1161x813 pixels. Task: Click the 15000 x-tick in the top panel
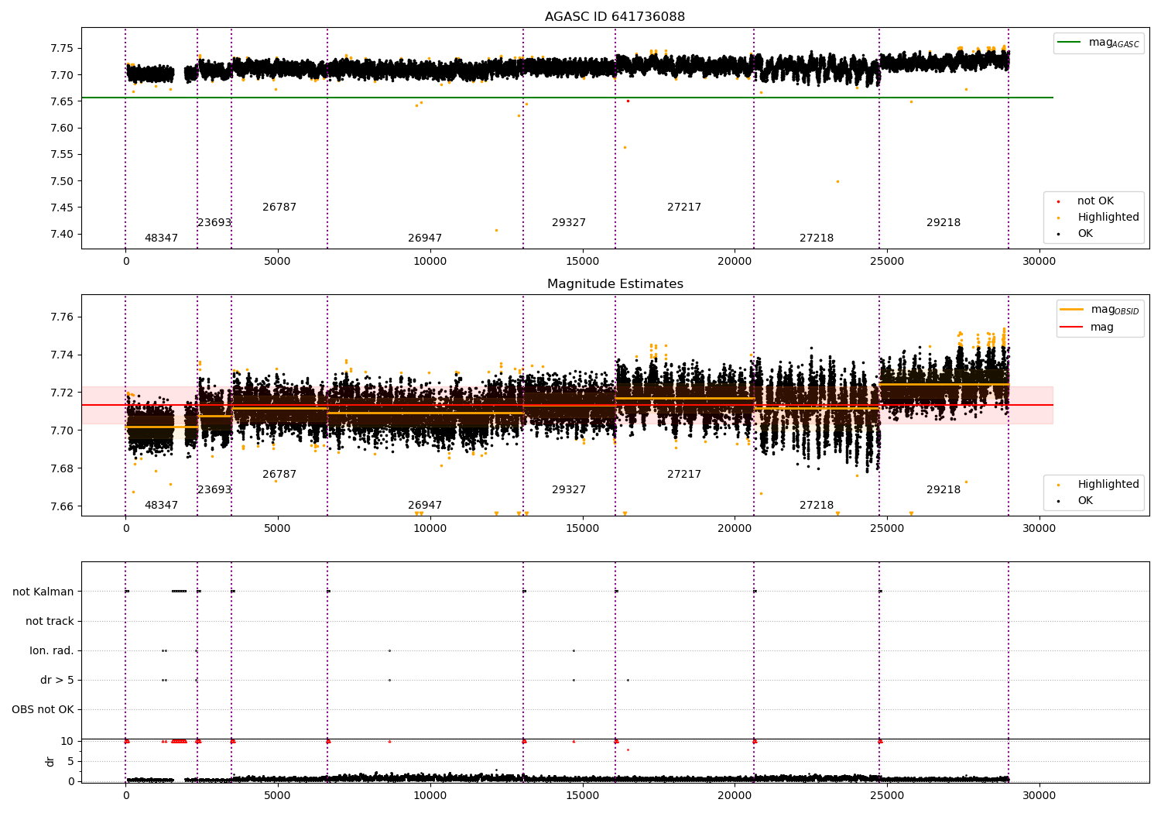(582, 262)
